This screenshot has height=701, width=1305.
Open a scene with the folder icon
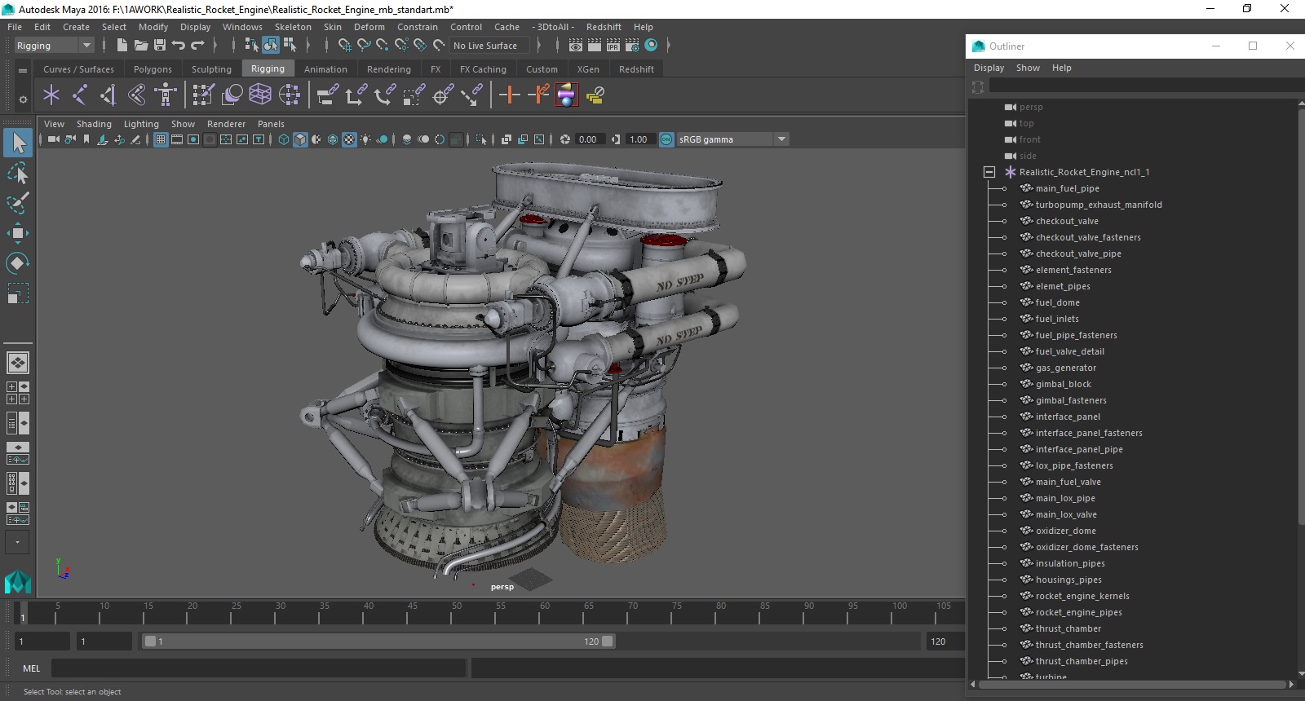tap(140, 46)
